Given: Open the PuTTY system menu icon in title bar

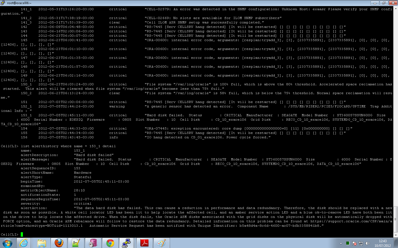Looking at the screenshot, I should click(x=3, y=3).
